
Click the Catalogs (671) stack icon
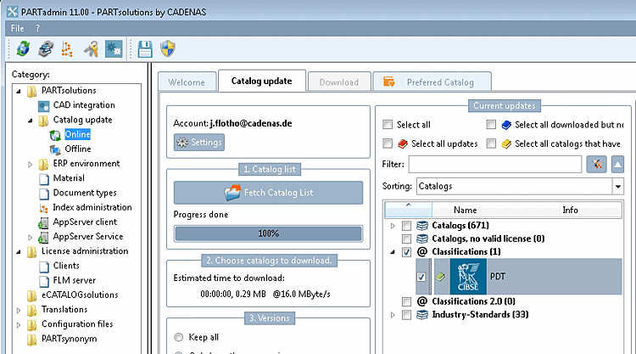click(x=422, y=225)
